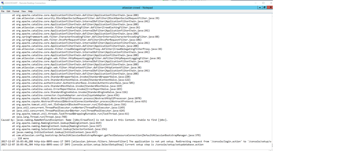The image size is (355, 151).
Task: Click the AbstractConnectionHandler.process line
Action: tap(80, 101)
